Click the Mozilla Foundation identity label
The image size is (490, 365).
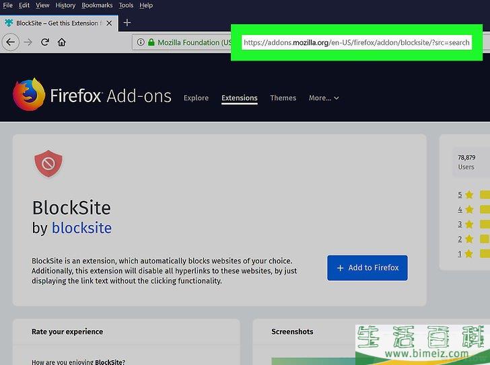(195, 42)
